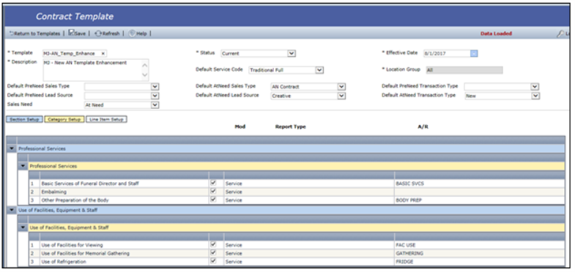This screenshot has height=272, width=575.
Task: Click the FAC USE A/R cell
Action: (x=479, y=245)
